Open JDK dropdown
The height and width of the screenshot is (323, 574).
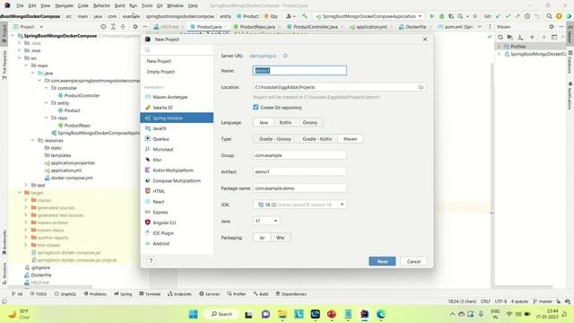[300, 205]
